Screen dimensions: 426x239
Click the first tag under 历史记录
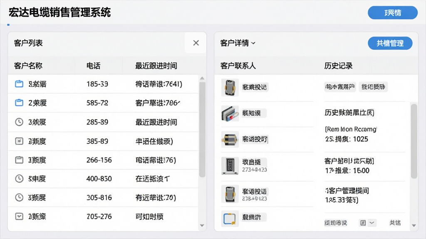click(340, 87)
